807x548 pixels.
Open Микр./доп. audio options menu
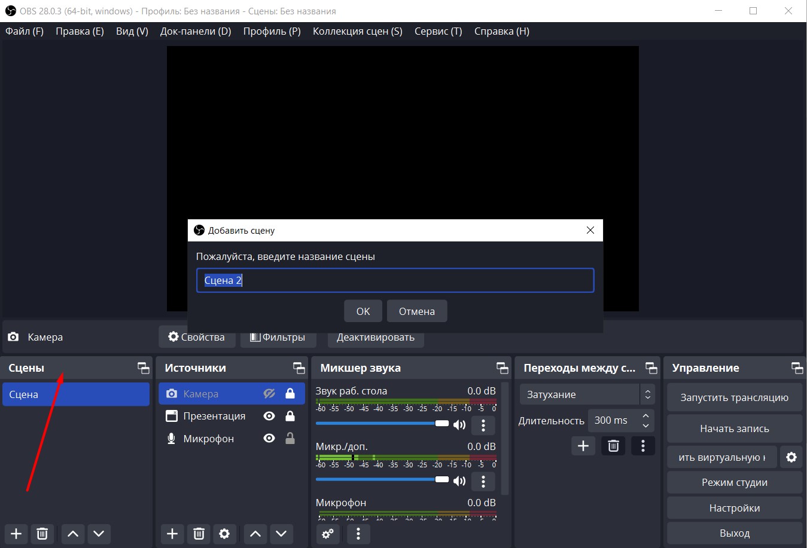[x=483, y=481]
